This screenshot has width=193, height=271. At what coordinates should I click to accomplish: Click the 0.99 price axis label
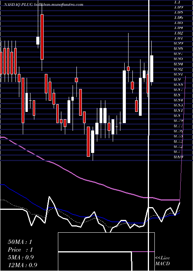pyautogui.click(x=178, y=43)
